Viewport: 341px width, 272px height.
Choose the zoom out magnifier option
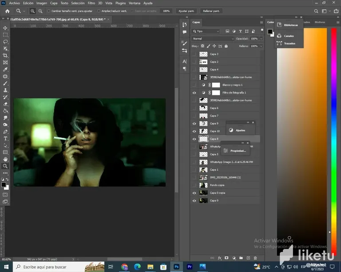[x=40, y=11]
